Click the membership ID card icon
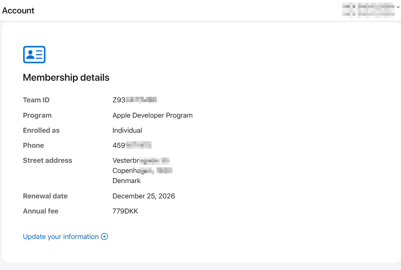The height and width of the screenshot is (270, 401). [x=34, y=55]
